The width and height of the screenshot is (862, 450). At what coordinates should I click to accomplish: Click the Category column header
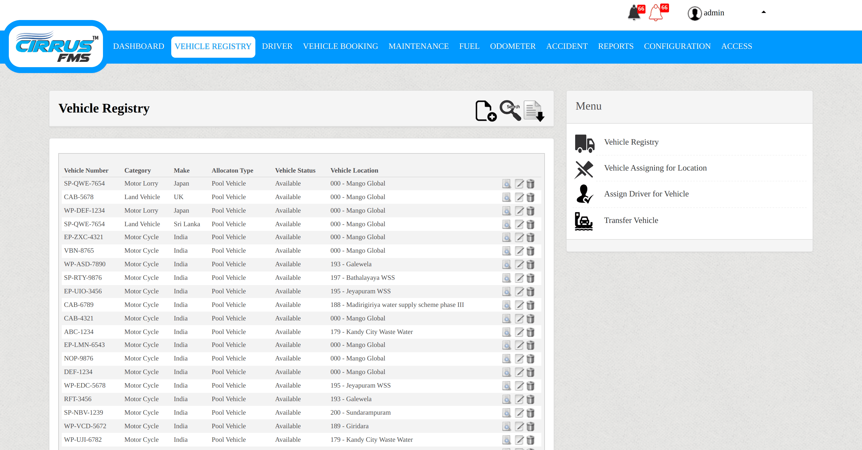click(137, 170)
